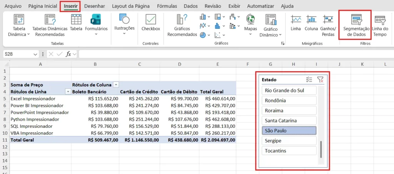Select Santa Catarina in the Estado slicer
The height and width of the screenshot is (174, 394).
[x=289, y=120]
